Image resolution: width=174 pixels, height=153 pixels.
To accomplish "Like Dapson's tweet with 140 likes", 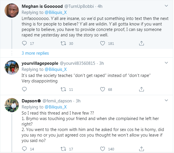I will 102,149.
